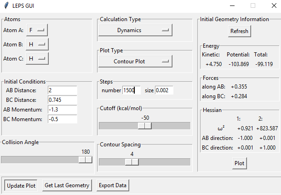
Task: Focus the AB Momentum field
Action: [62, 110]
